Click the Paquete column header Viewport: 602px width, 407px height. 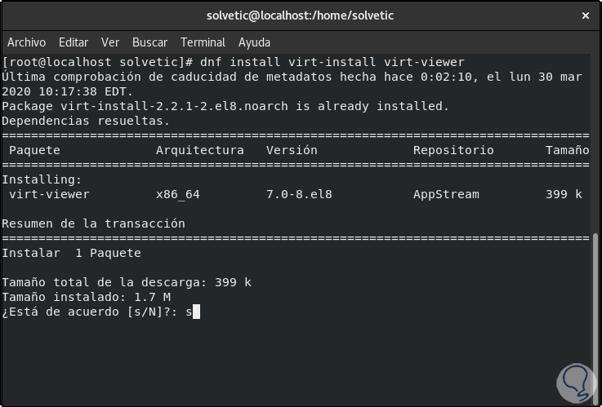click(x=34, y=150)
